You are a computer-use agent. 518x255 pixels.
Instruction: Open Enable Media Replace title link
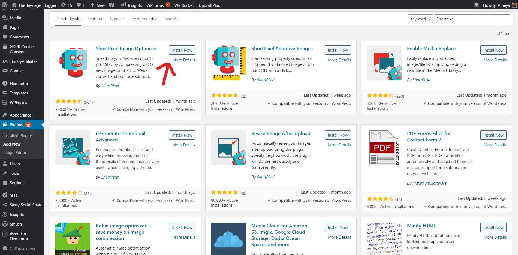pos(431,48)
